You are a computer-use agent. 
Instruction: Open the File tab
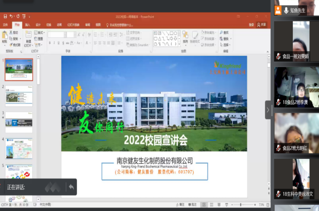(x=6, y=24)
